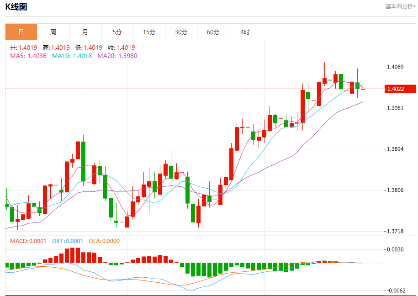
Task: Select the 日 daily chart tab
Action: [21, 32]
